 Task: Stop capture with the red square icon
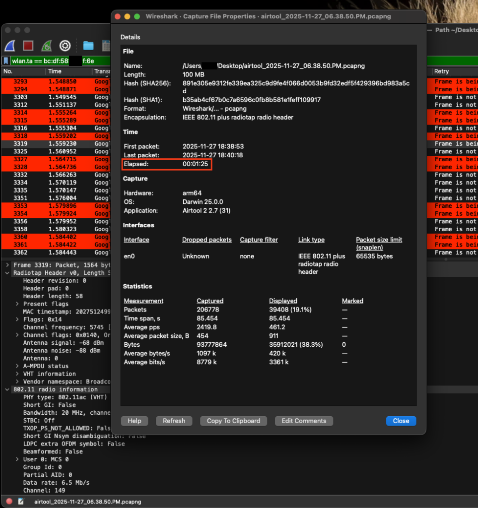point(28,46)
